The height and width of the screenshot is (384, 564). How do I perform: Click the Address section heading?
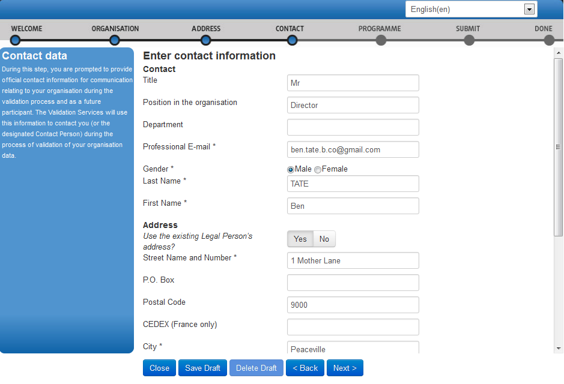[x=160, y=225]
